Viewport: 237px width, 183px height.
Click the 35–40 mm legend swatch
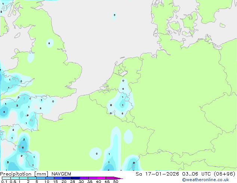pyautogui.click(x=93, y=178)
